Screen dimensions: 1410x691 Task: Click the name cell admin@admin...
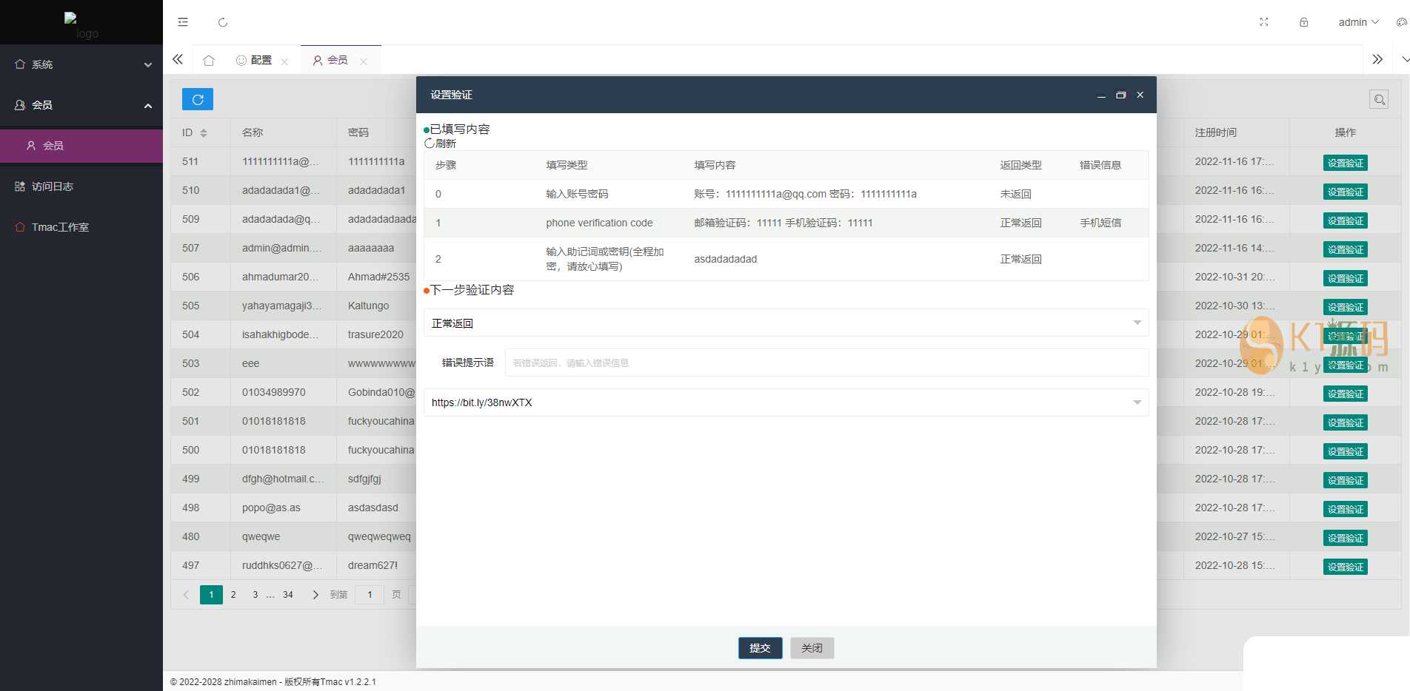281,248
